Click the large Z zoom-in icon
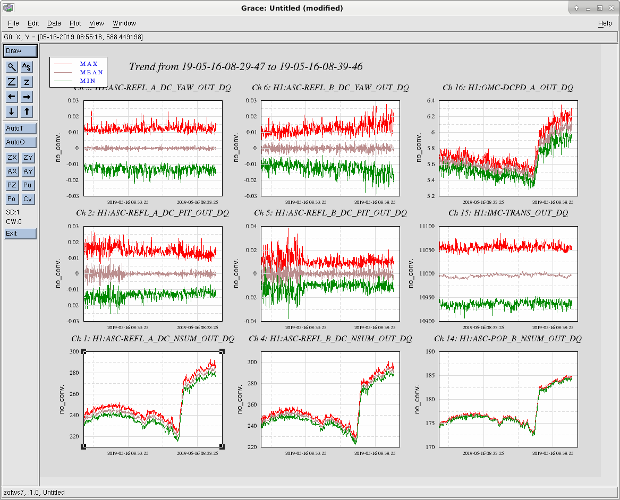 coord(12,82)
